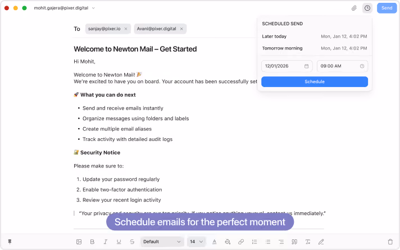Viewport: 400px width, 250px height.
Task: Toggle italic formatting
Action: point(106,242)
